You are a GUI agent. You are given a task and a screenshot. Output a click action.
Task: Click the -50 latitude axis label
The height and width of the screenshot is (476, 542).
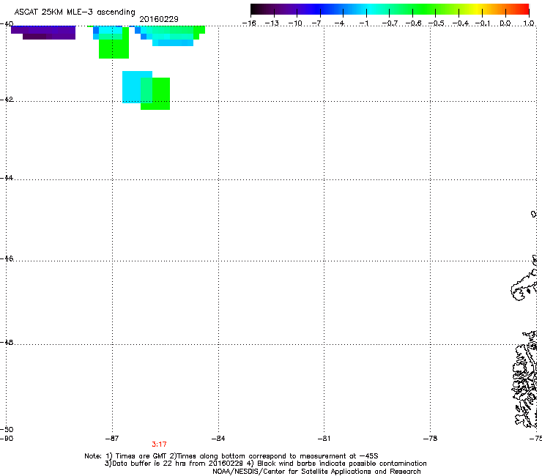tap(7, 430)
